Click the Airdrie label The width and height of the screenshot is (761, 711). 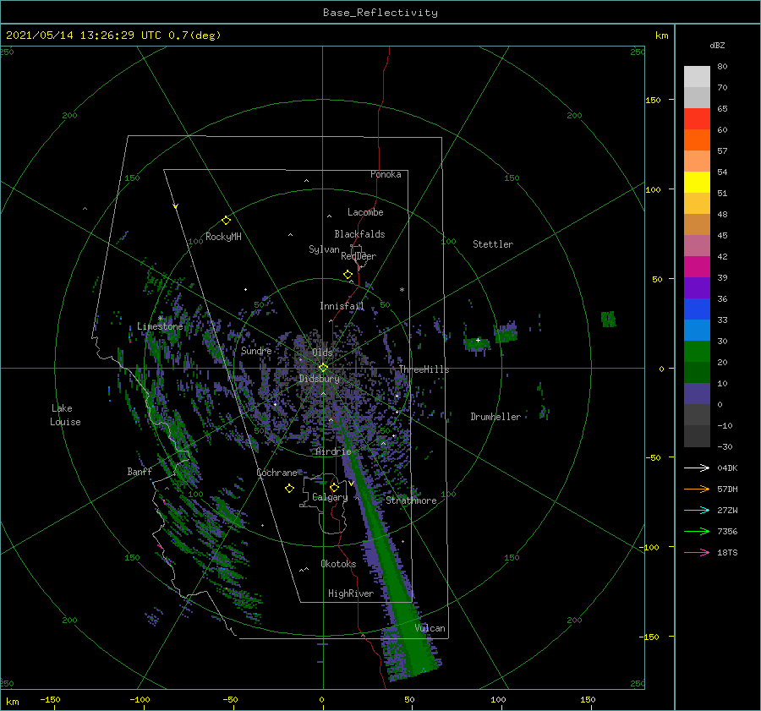tap(333, 451)
